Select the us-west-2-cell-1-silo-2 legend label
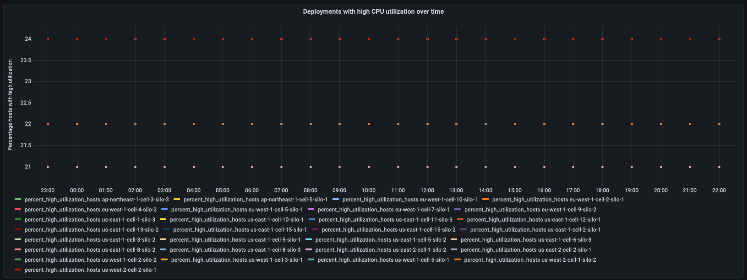The image size is (747, 280). click(x=530, y=260)
